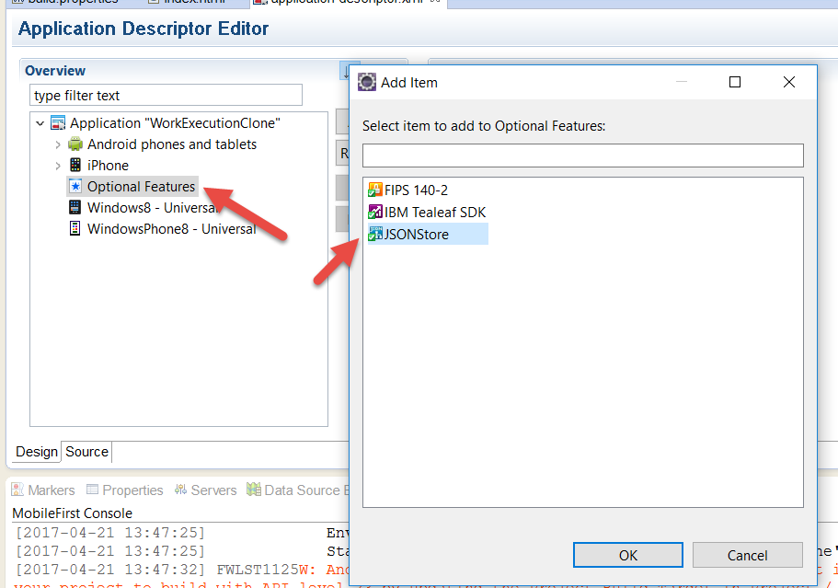This screenshot has height=588, width=838.
Task: Expand the iPhone tree node
Action: 58,165
